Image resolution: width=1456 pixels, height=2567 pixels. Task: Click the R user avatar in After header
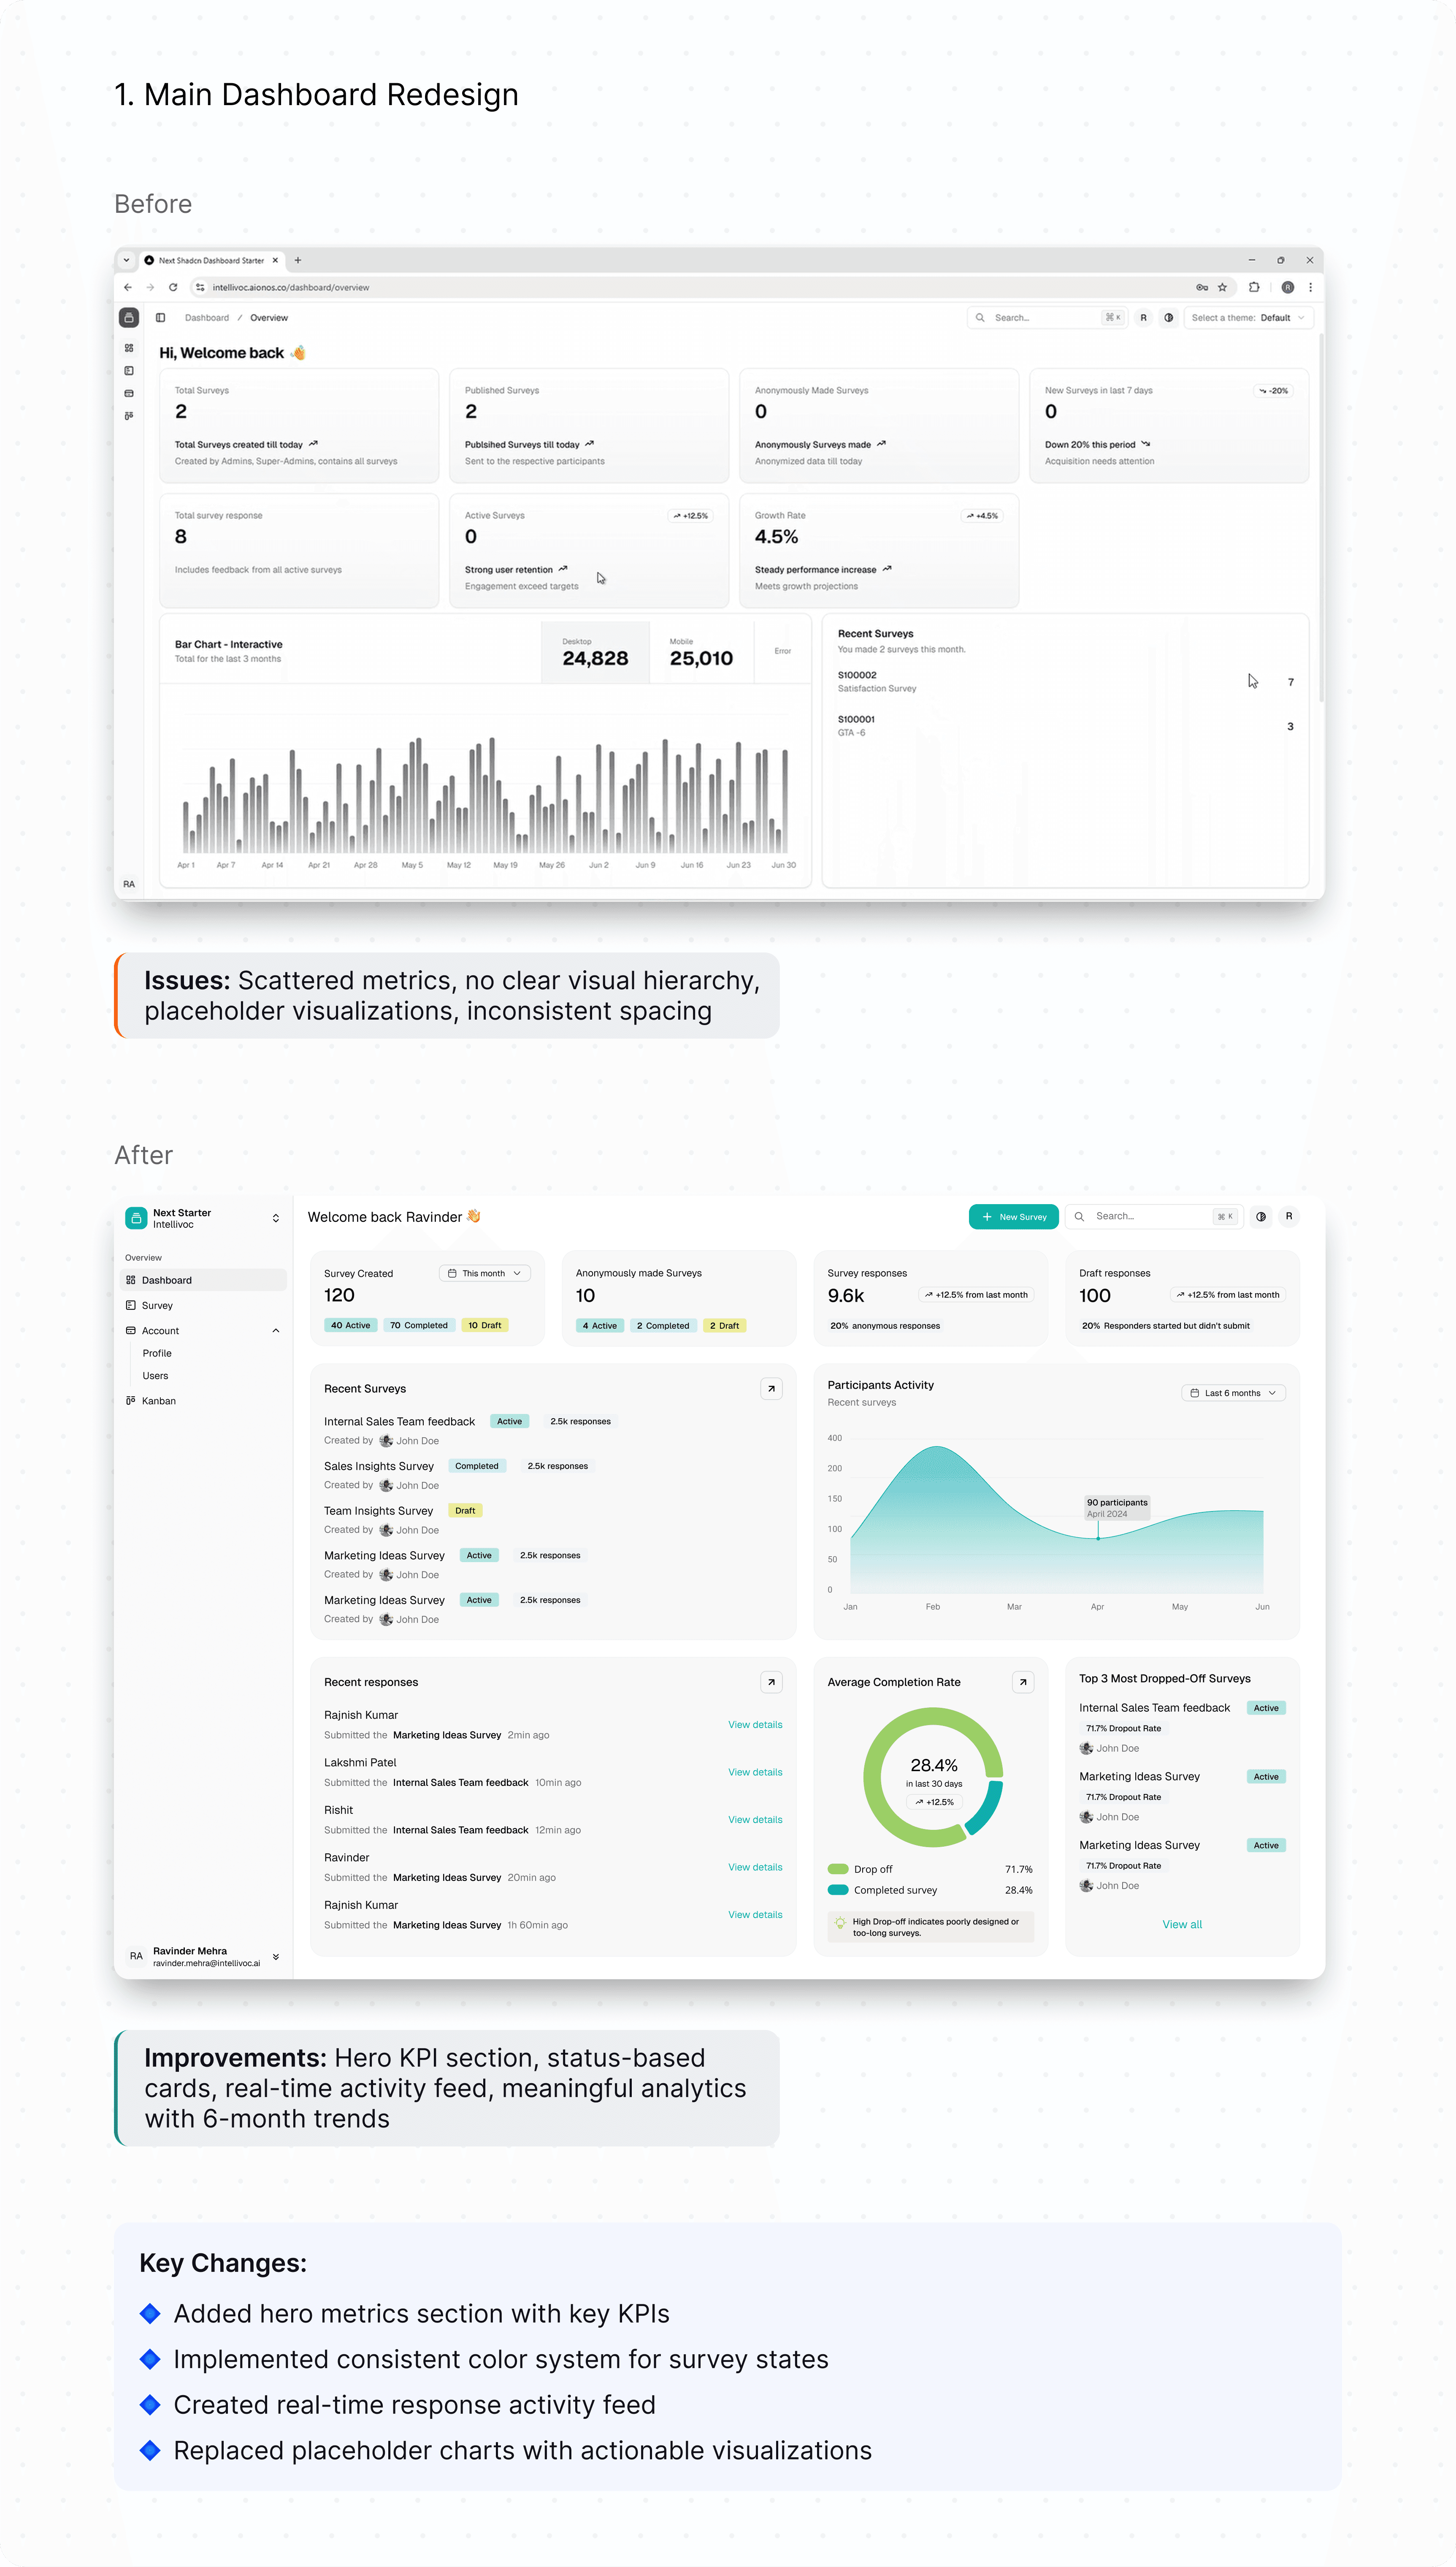point(1289,1216)
